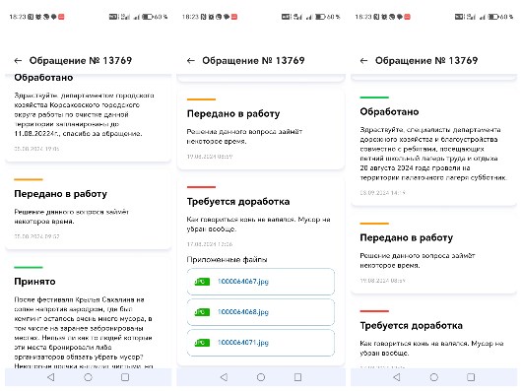
Task: Tap back arrow in right phone screen
Action: tap(363, 60)
